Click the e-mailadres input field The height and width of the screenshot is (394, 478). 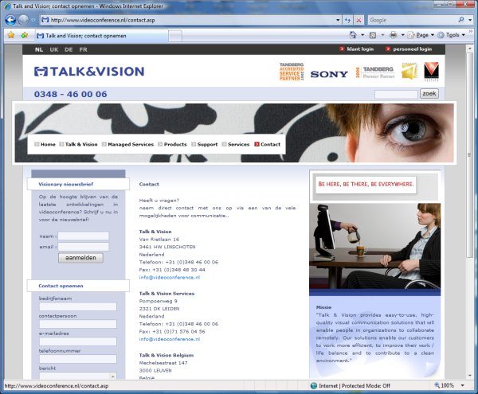tap(78, 341)
